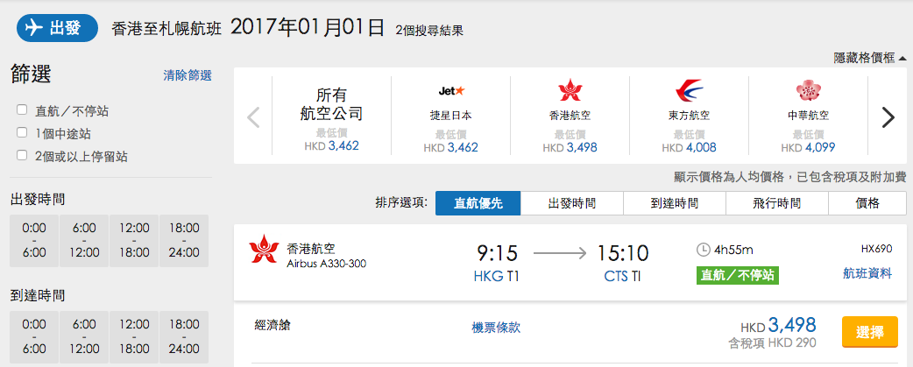Open the 機票條款 link
This screenshot has height=367, width=913.
[496, 328]
